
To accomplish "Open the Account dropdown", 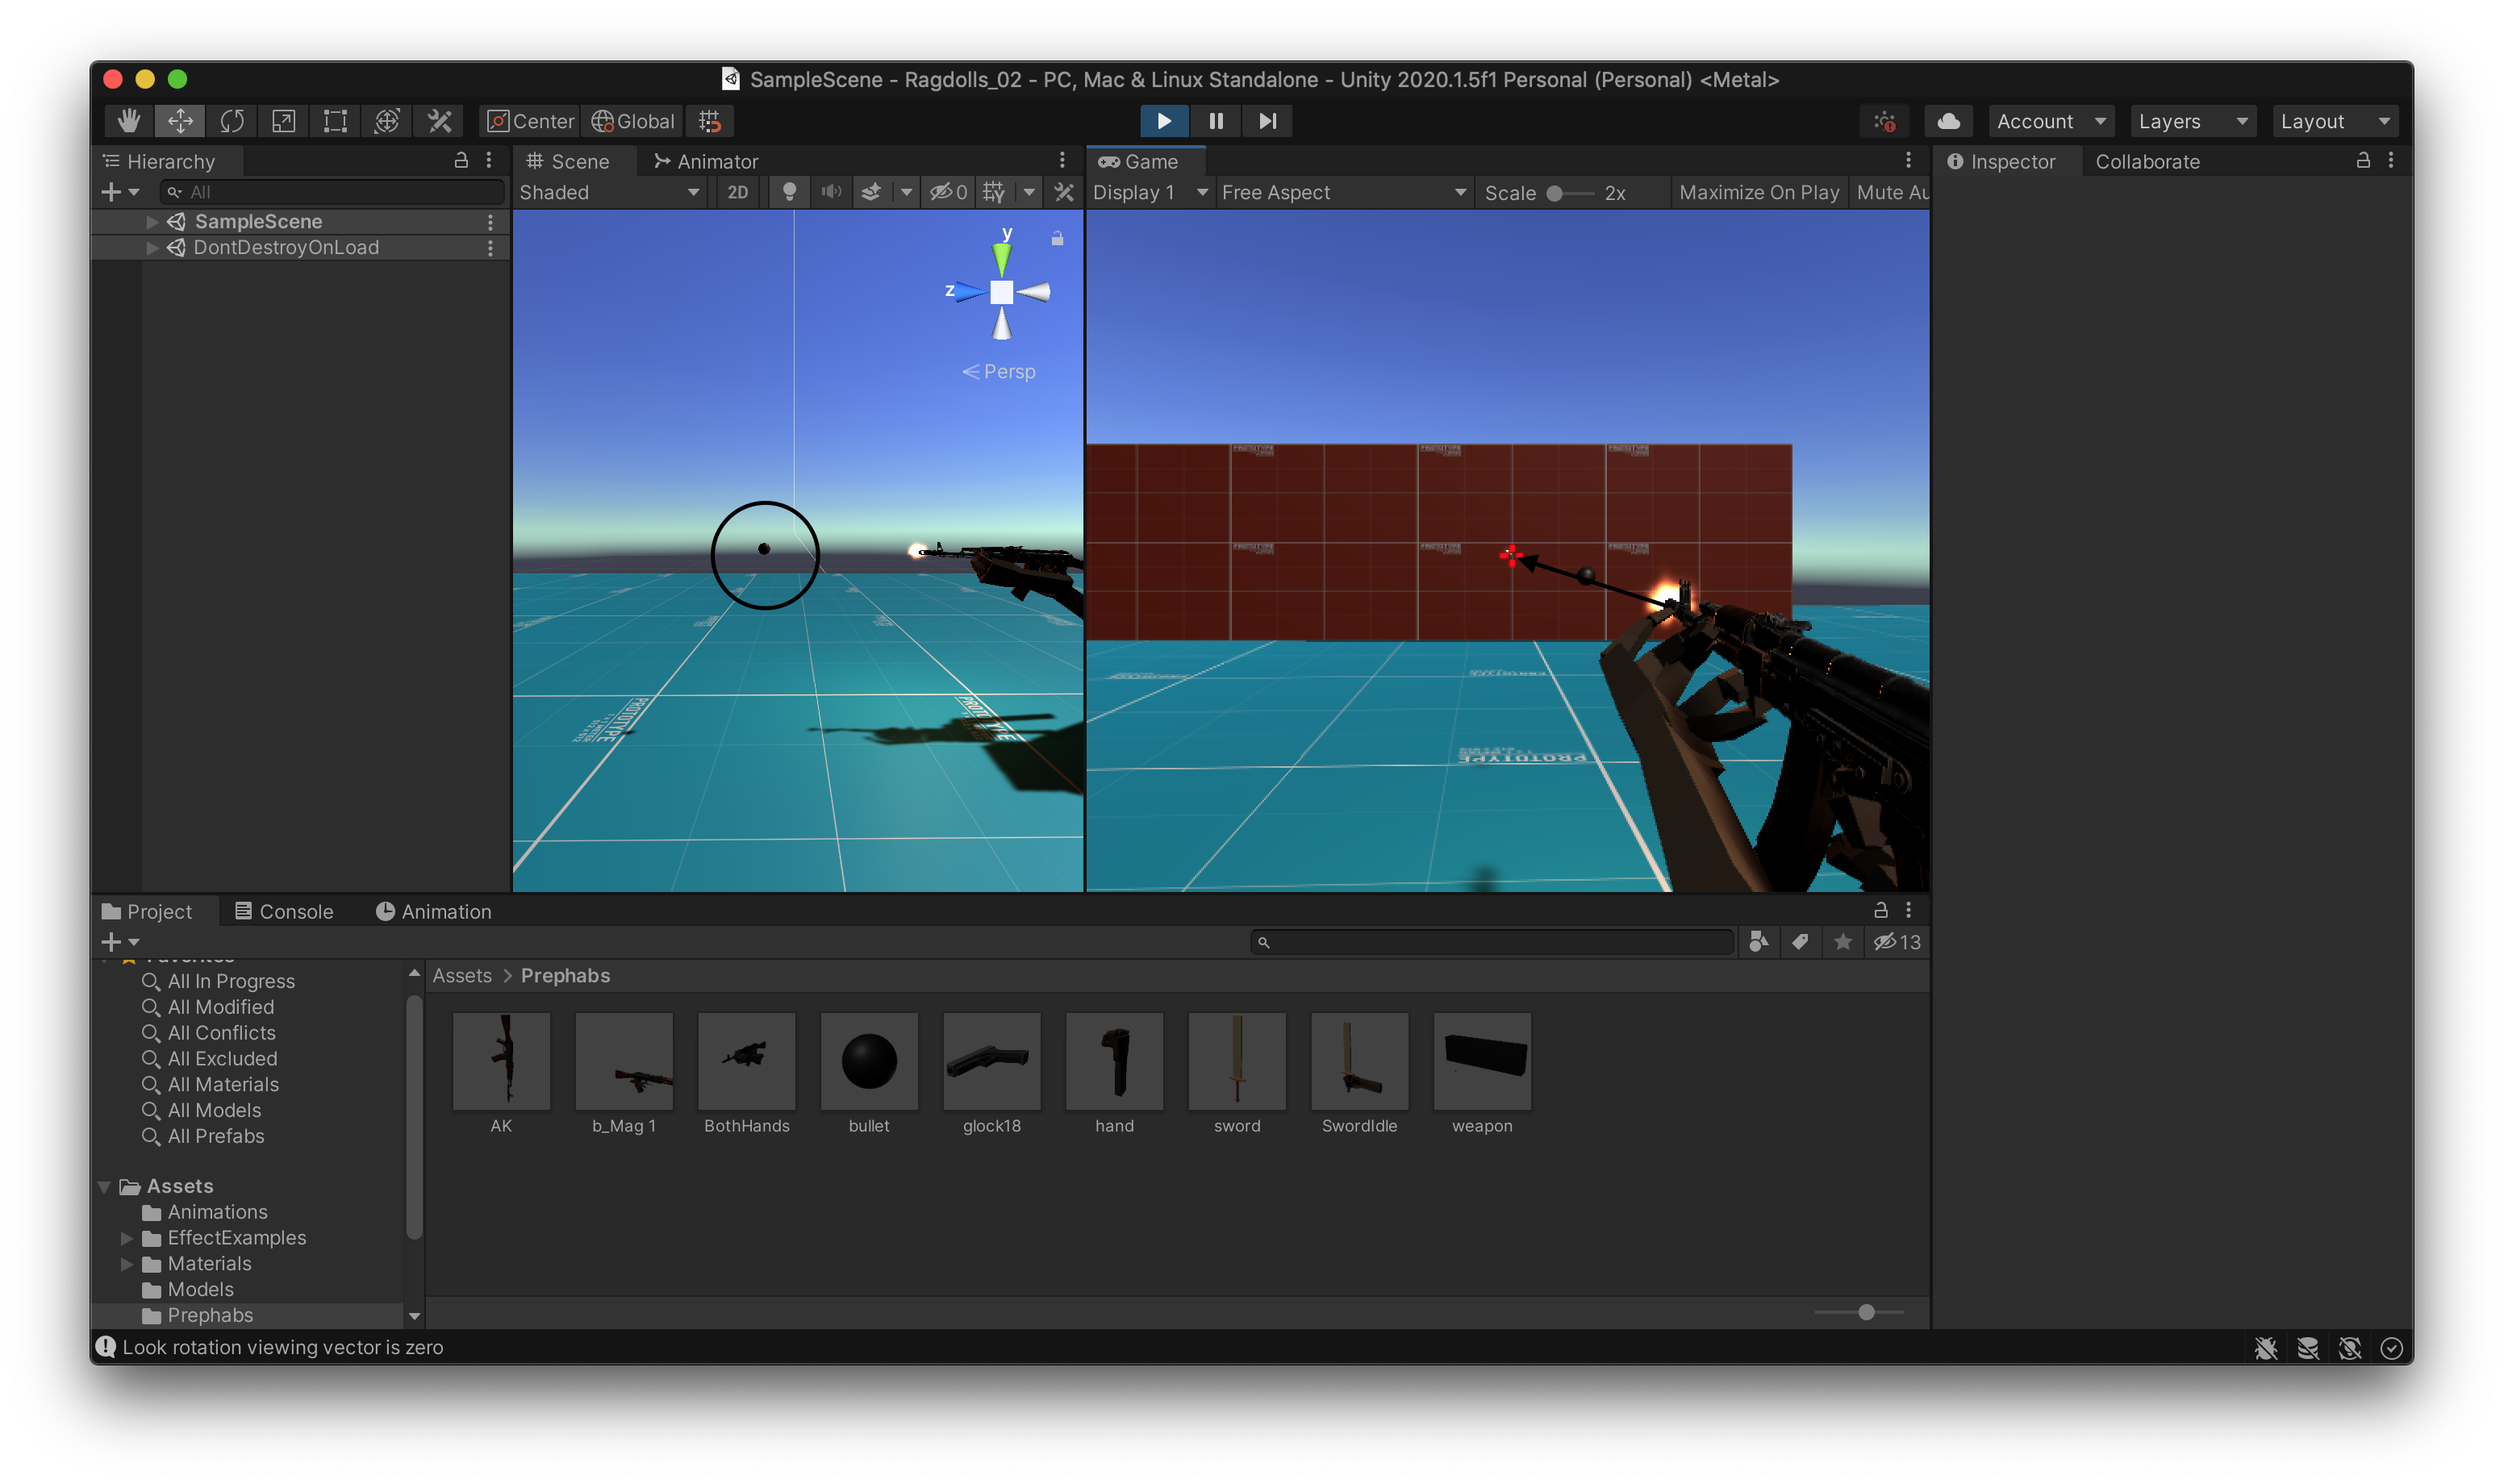I will [2051, 121].
